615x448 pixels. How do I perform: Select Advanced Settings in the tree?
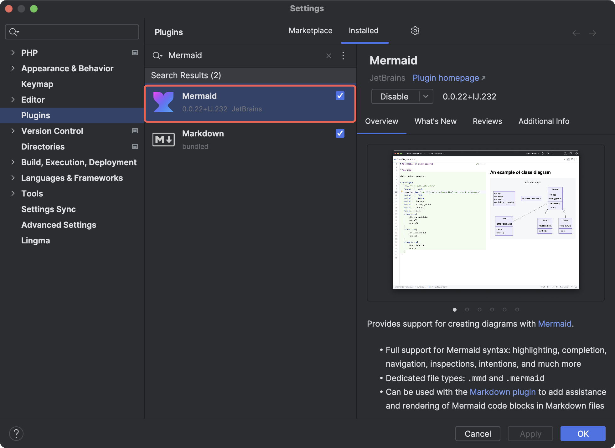pyautogui.click(x=59, y=225)
